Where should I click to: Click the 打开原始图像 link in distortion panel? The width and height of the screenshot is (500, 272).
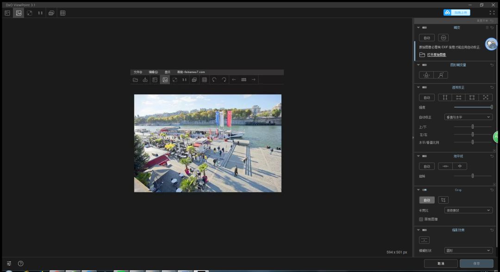click(x=436, y=54)
